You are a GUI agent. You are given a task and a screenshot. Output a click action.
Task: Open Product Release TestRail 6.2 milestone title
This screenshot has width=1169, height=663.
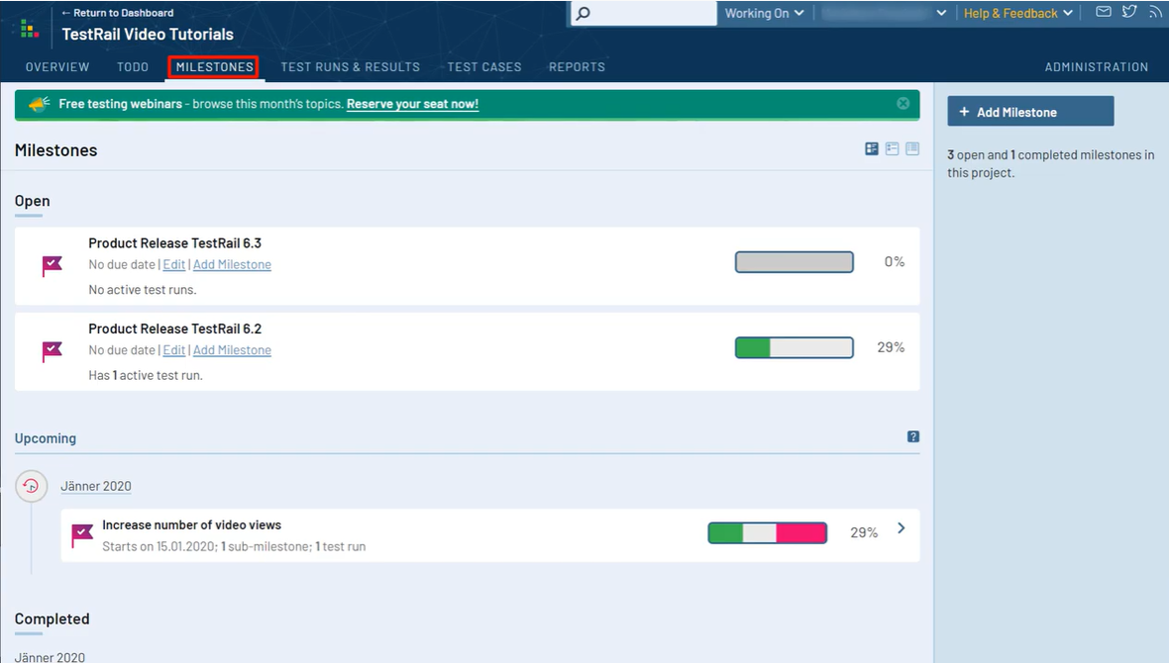[175, 329]
